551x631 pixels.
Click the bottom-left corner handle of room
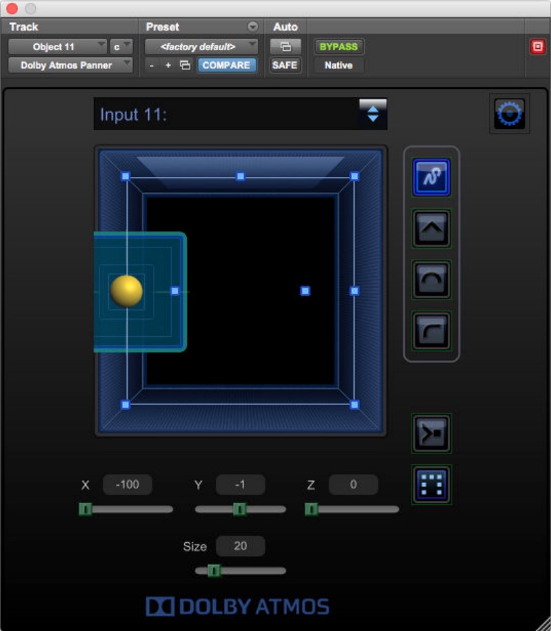click(x=126, y=404)
